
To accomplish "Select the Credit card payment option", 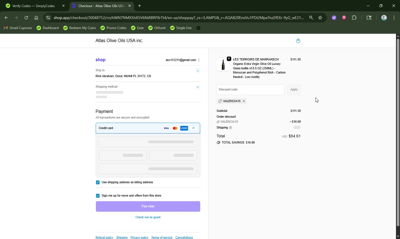I will click(148, 128).
